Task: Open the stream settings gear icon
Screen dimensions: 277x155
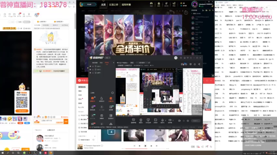Action: click(x=188, y=121)
